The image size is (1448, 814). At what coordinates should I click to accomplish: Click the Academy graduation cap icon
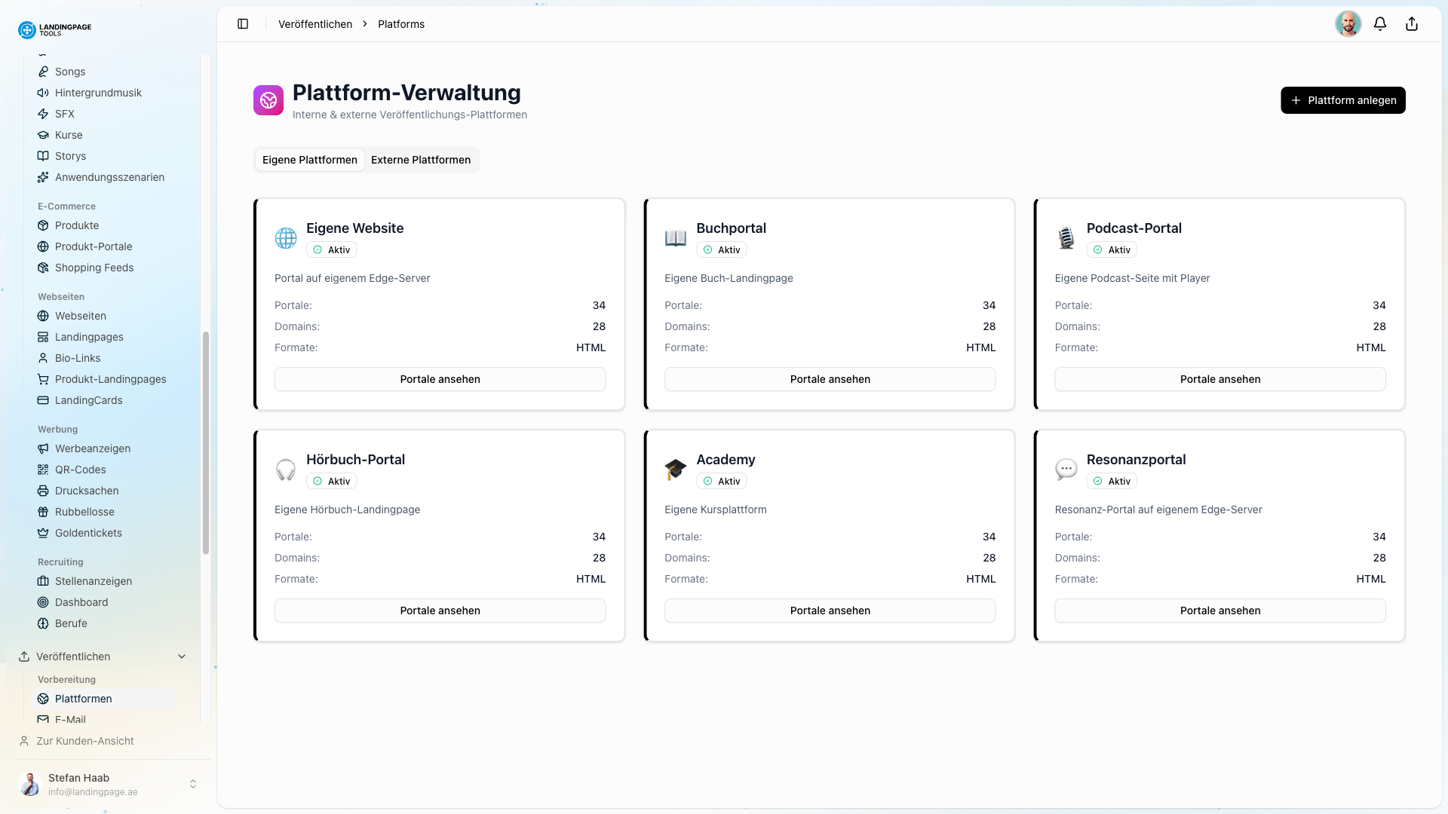point(675,469)
